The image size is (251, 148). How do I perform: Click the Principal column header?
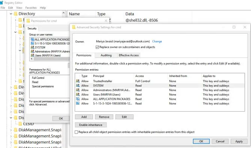99,76
